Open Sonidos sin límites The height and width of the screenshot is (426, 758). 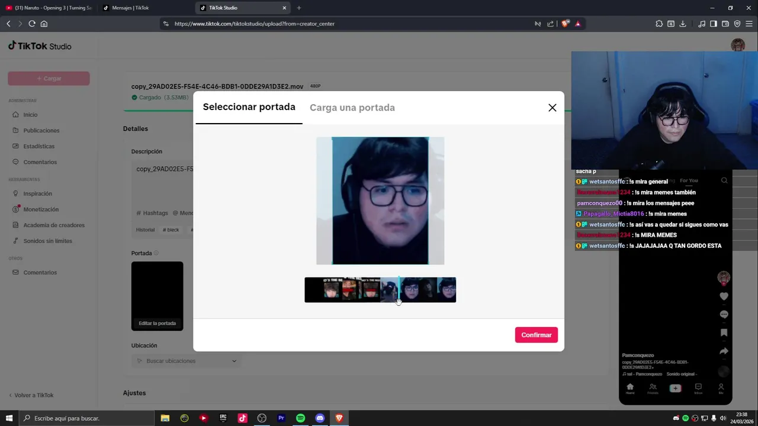click(x=47, y=241)
